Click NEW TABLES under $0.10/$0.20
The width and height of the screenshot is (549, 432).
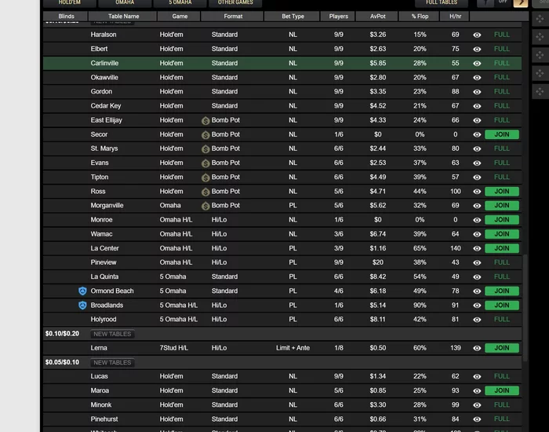(x=112, y=334)
